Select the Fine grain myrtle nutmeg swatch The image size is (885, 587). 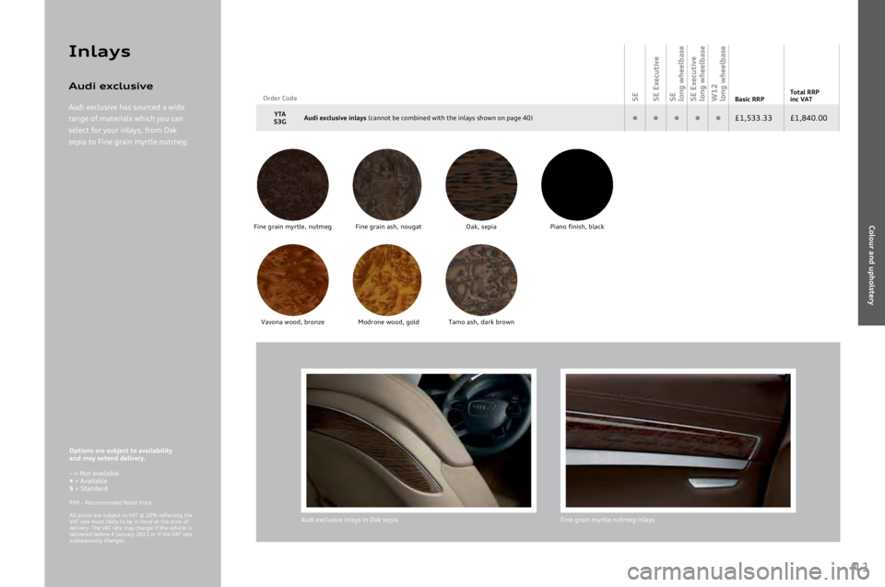point(292,184)
